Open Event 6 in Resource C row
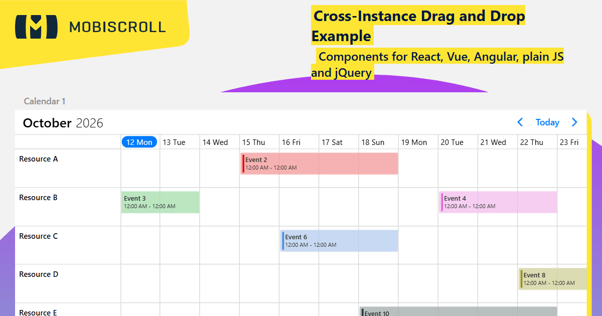Image resolution: width=602 pixels, height=316 pixels. [340, 241]
